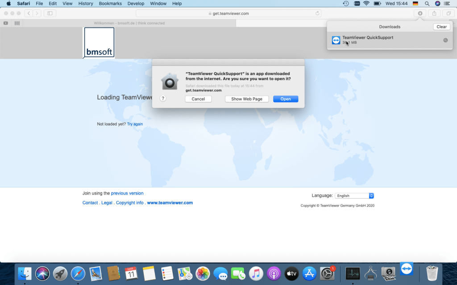
Task: Open Photos in the Dock
Action: [x=203, y=273]
